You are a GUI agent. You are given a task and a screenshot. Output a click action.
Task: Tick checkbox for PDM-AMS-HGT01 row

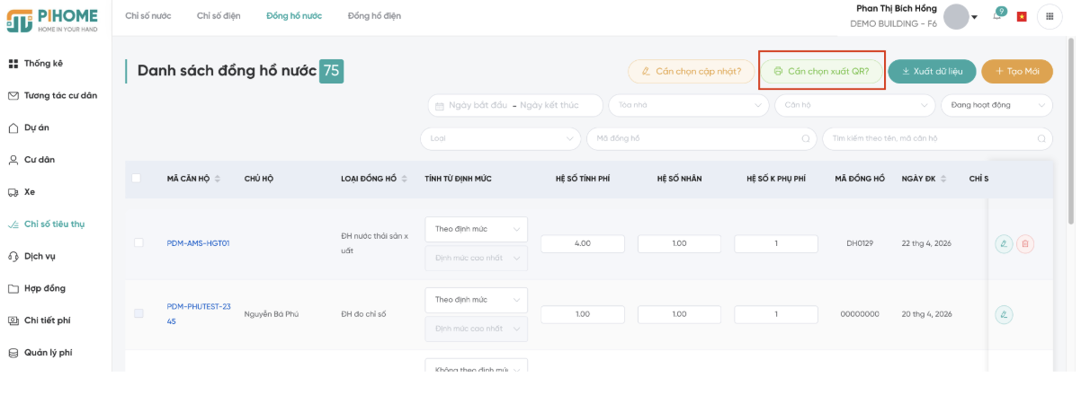point(138,242)
